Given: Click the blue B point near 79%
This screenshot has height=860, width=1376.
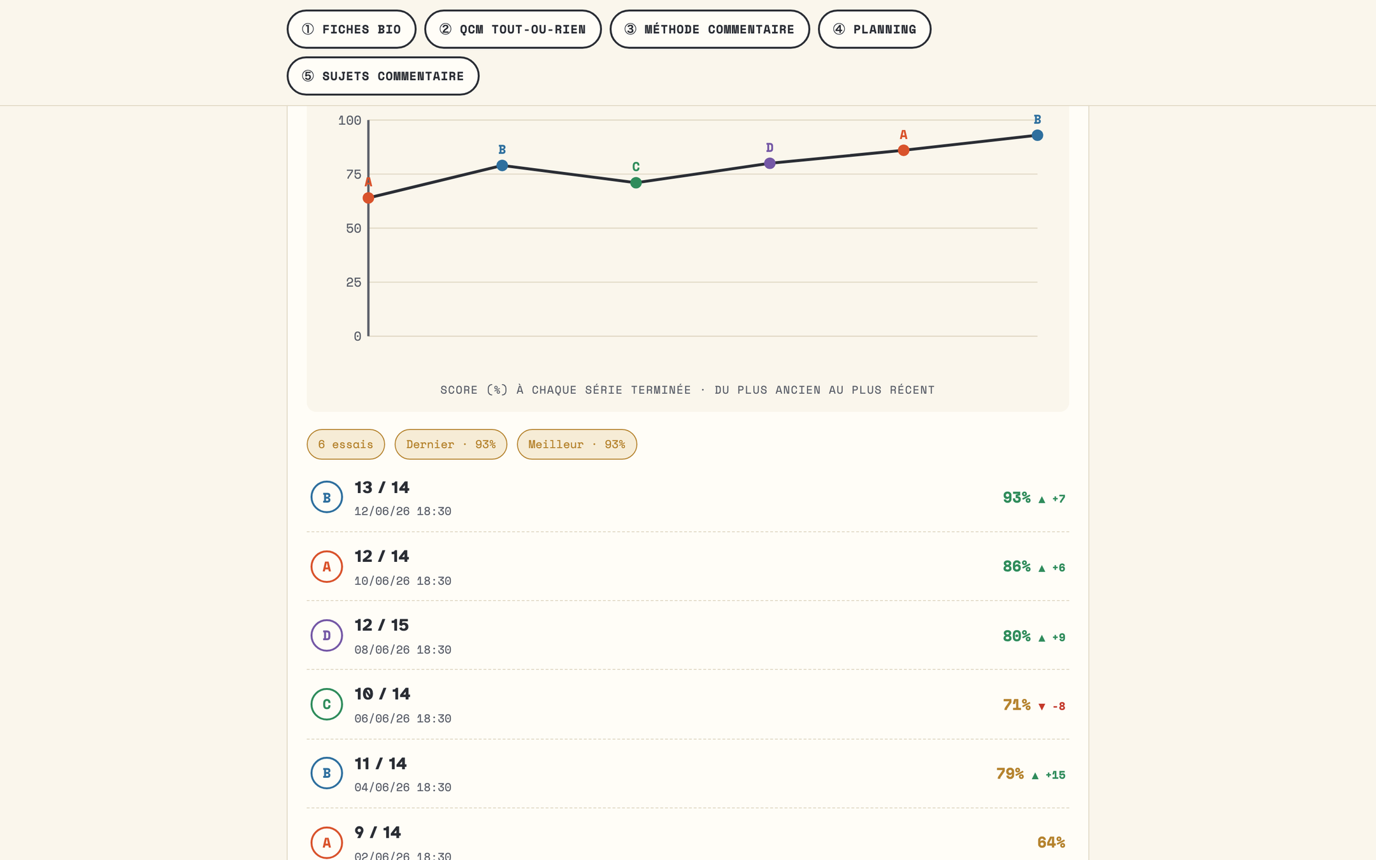Looking at the screenshot, I should click(x=502, y=166).
